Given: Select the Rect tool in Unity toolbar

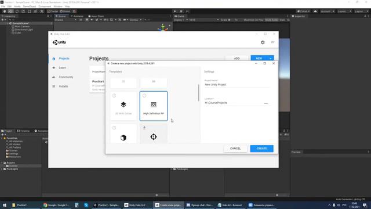Looking at the screenshot, I should point(30,12).
